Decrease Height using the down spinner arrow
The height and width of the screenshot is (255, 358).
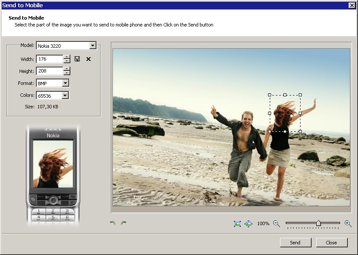click(x=66, y=73)
